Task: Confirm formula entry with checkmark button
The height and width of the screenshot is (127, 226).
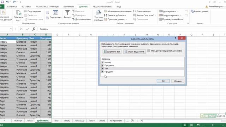Action: pyautogui.click(x=28, y=29)
